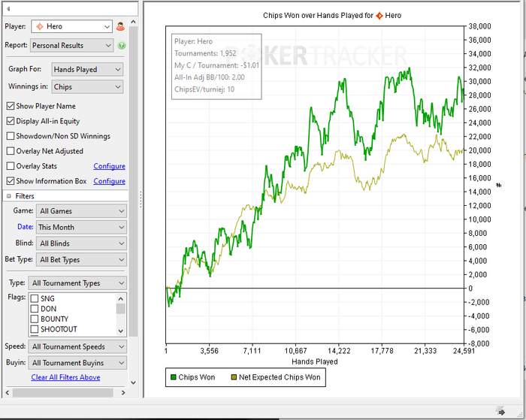Collapse the side panel with top-left arrow
This screenshot has width=526, height=420.
click(x=8, y=8)
